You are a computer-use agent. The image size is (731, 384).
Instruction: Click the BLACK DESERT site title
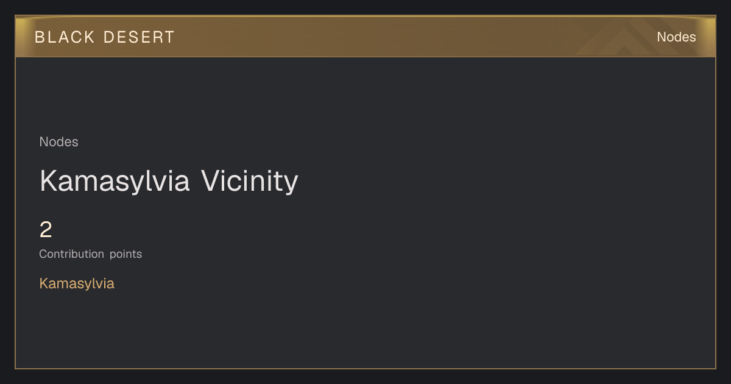[105, 37]
